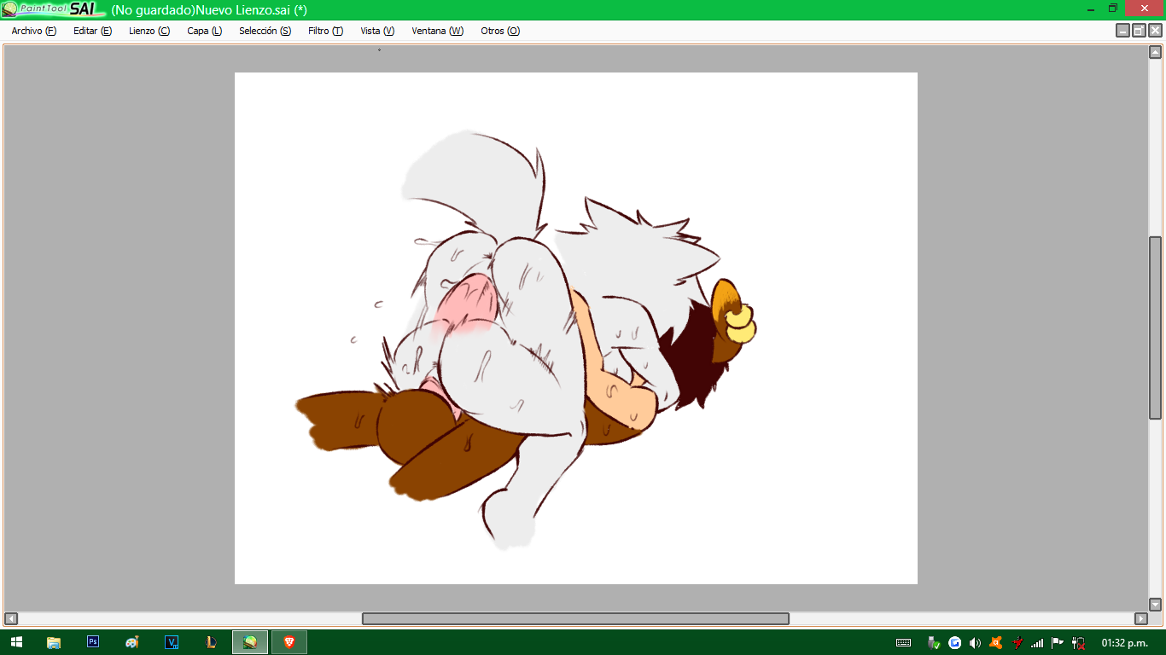Open the Vista menu
This screenshot has width=1166, height=655.
click(377, 31)
